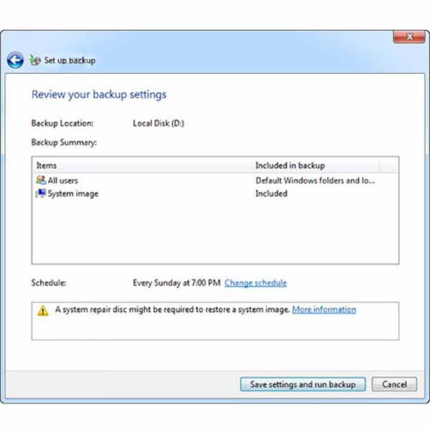Click the Included in backup column header

tap(315, 166)
